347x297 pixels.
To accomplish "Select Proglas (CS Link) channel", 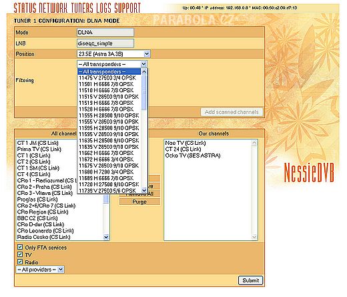I will (37, 199).
